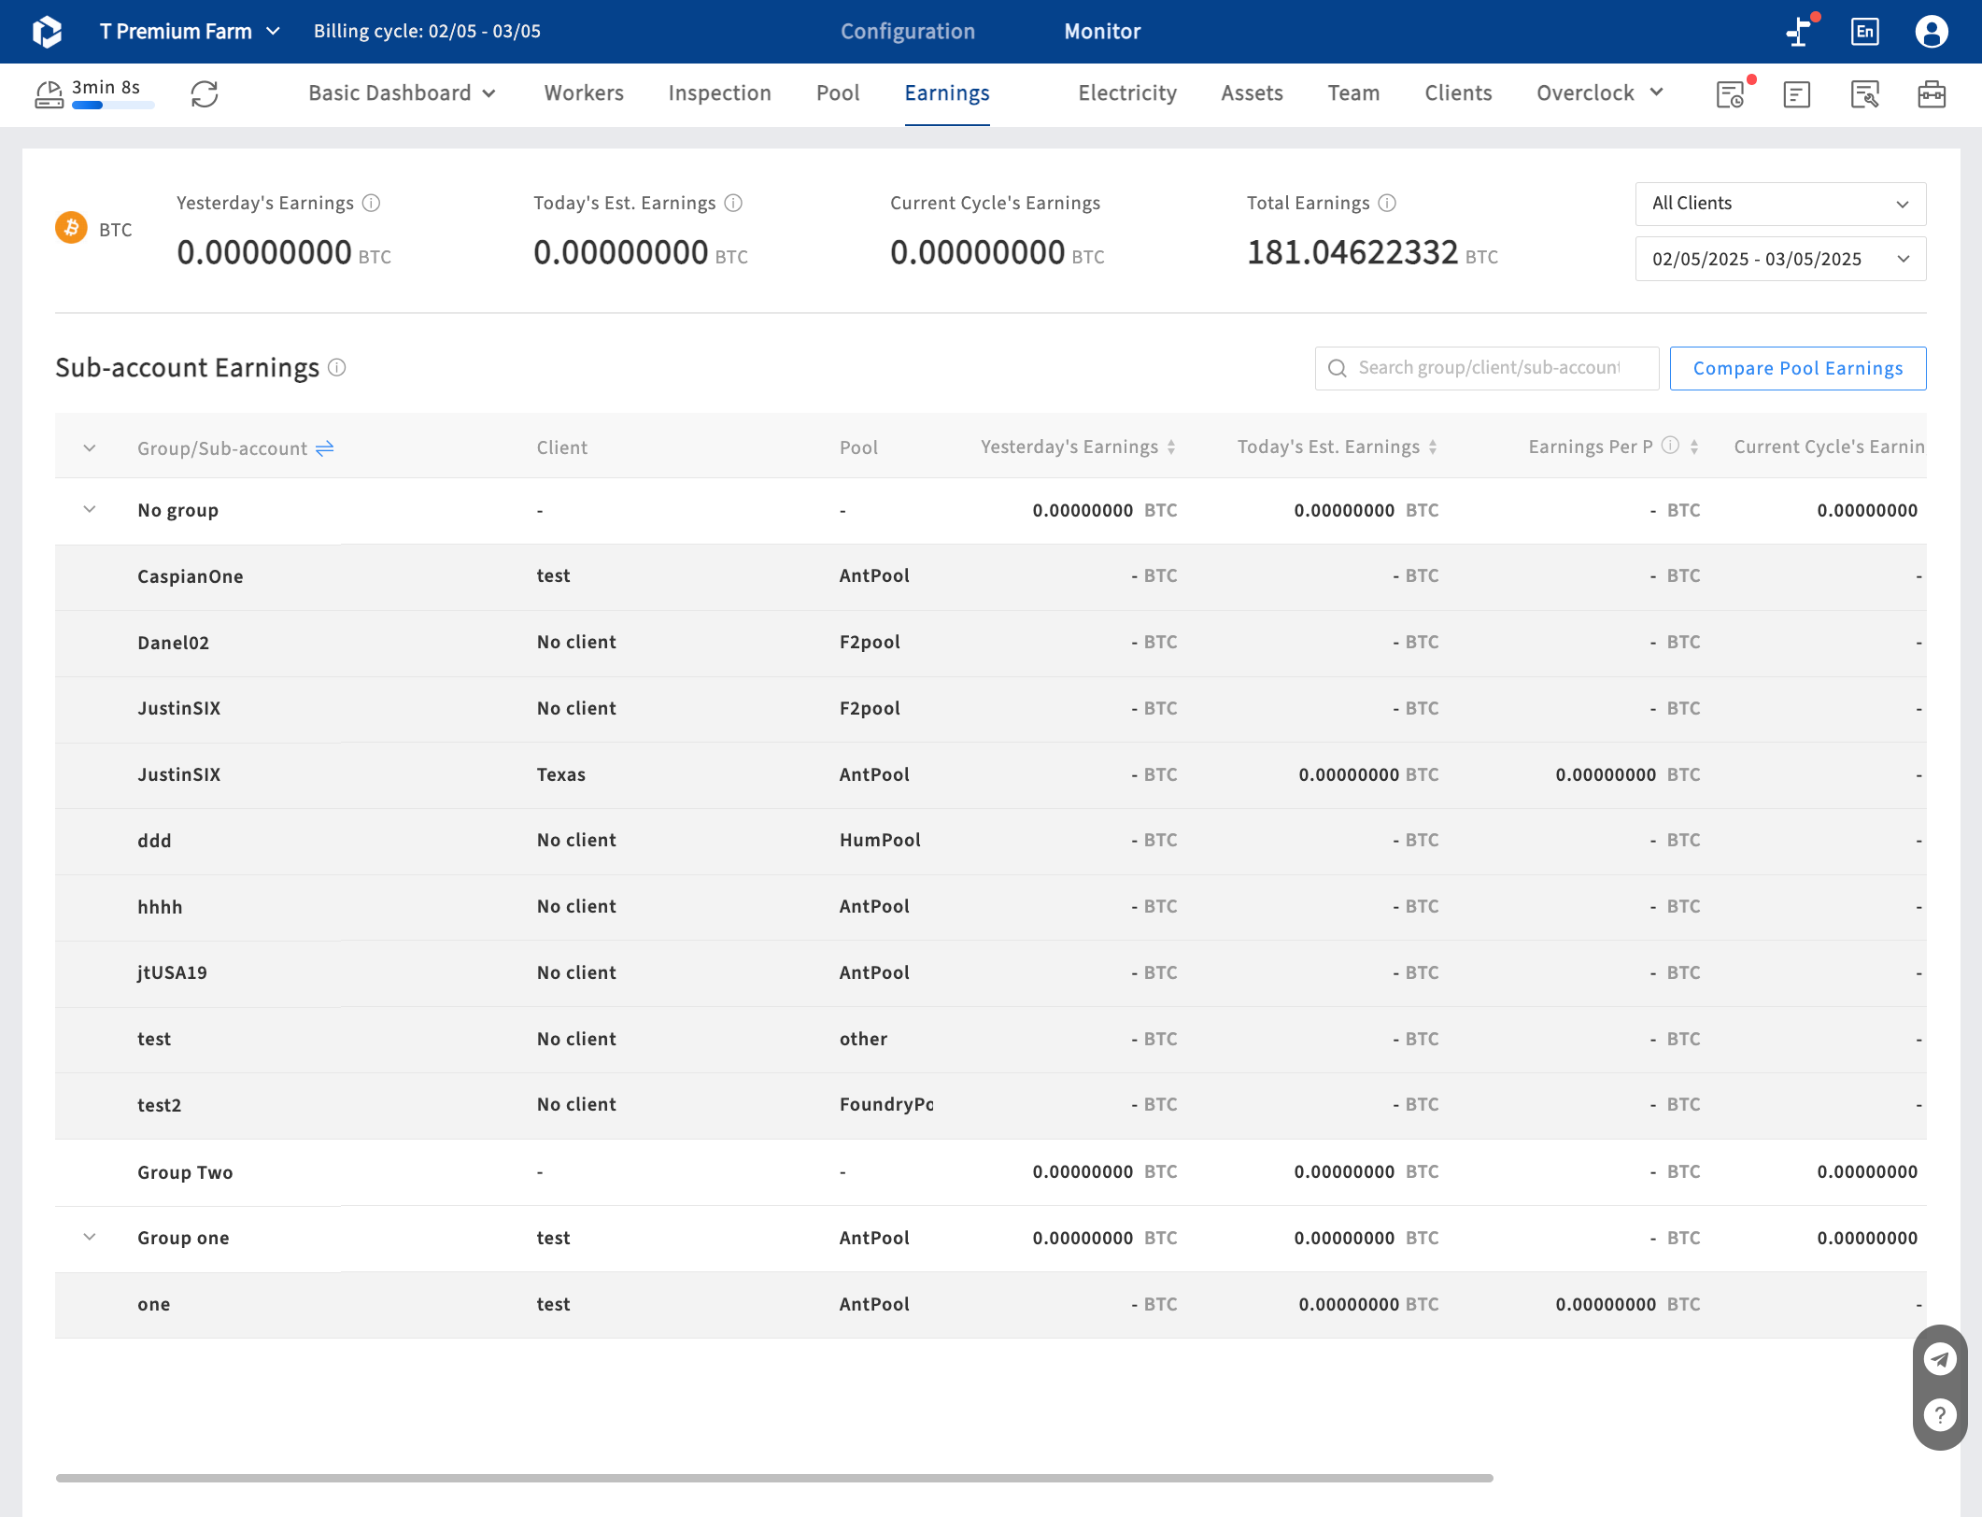The height and width of the screenshot is (1517, 1982).
Task: Switch to the Monitor tab
Action: (1102, 32)
